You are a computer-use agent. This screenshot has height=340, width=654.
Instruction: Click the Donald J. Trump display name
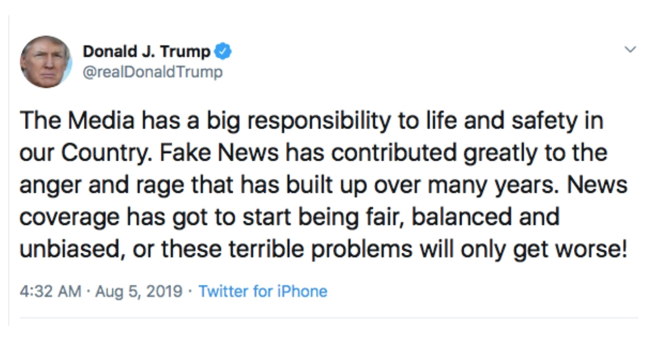(147, 52)
